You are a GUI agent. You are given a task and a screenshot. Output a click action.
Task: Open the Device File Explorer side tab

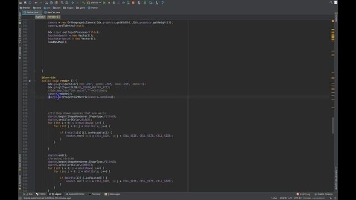336,178
